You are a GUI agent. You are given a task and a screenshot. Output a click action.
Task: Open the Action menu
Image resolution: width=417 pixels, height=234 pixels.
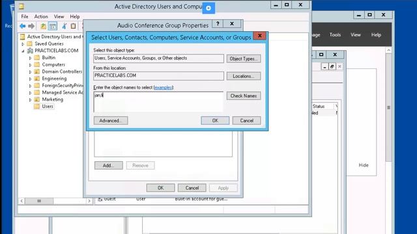click(41, 16)
